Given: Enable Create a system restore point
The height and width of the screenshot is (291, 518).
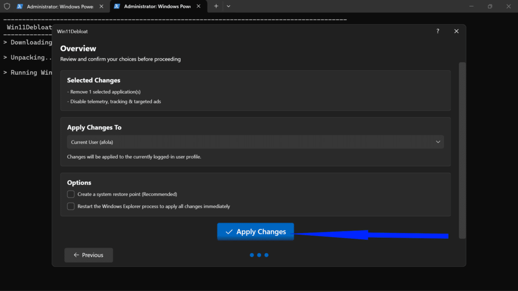Looking at the screenshot, I should click(71, 194).
